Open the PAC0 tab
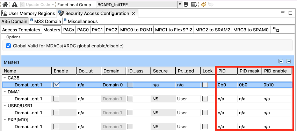This screenshot has width=297, height=131. point(83,30)
